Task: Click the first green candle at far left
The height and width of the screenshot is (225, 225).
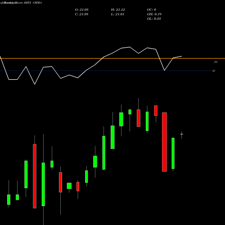Action: [9, 199]
